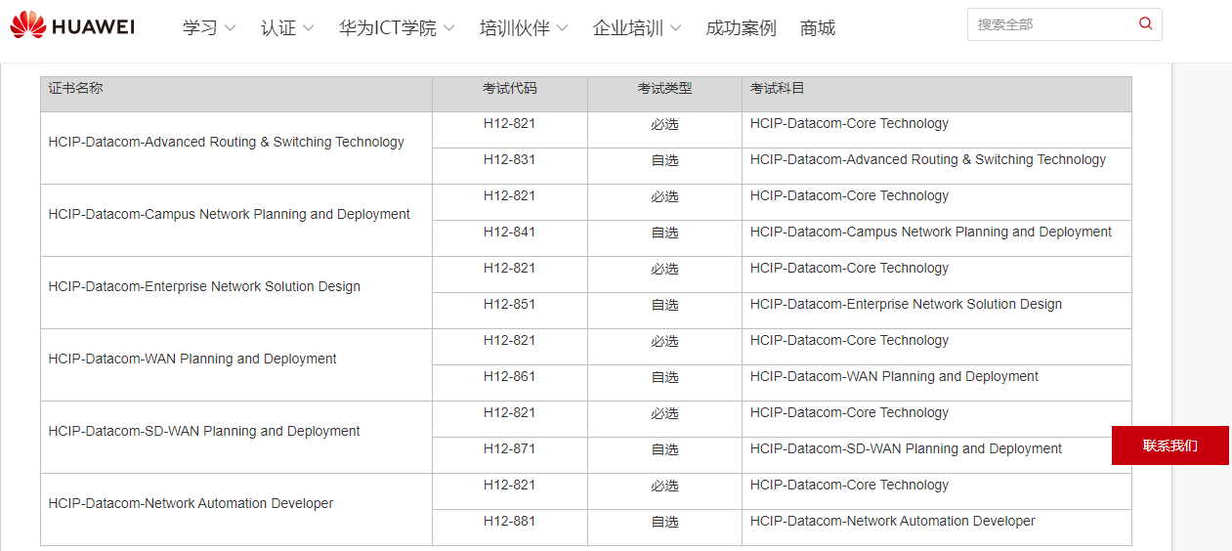1232x551 pixels.
Task: Click exam code H12-851
Action: click(x=509, y=304)
